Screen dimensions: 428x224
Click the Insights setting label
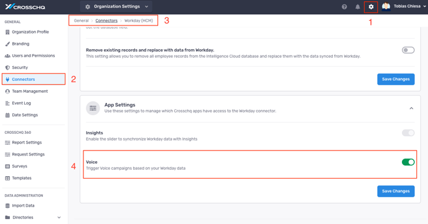click(95, 133)
